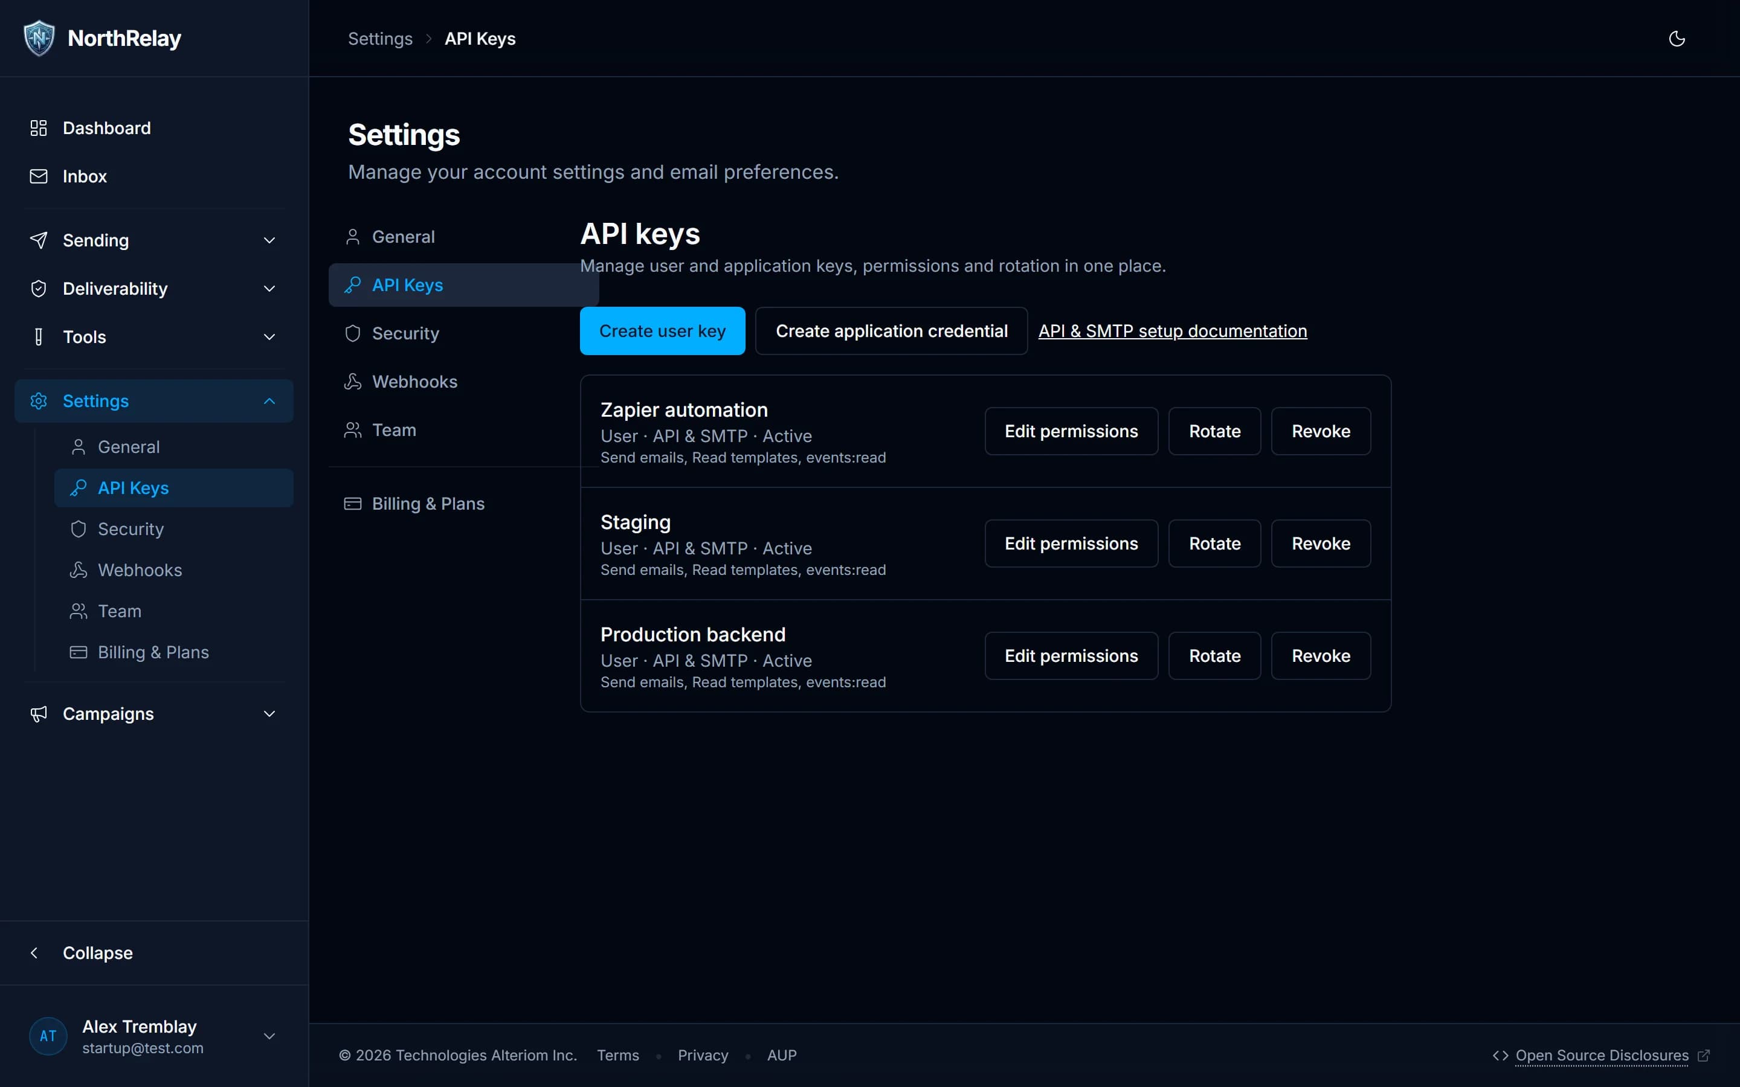This screenshot has height=1087, width=1740.
Task: Click the settings panel API Keys key icon
Action: pyautogui.click(x=353, y=284)
